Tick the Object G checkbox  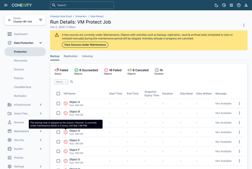coord(58,161)
